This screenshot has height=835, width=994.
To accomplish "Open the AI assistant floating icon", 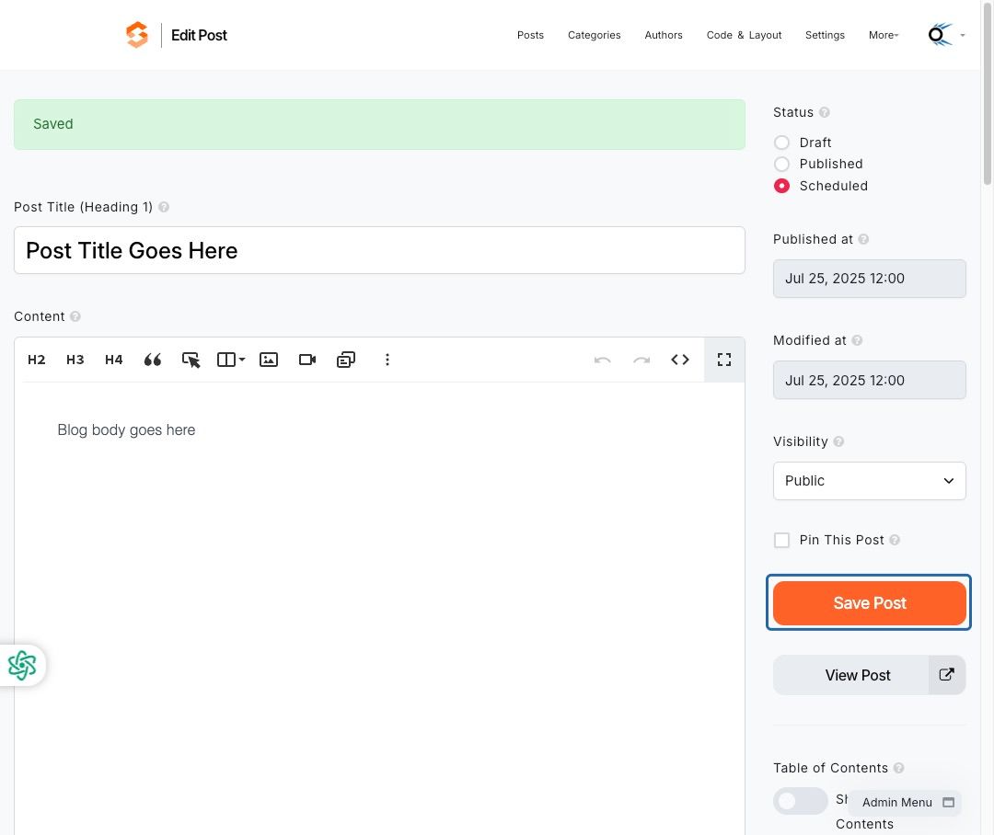I will pos(22,666).
